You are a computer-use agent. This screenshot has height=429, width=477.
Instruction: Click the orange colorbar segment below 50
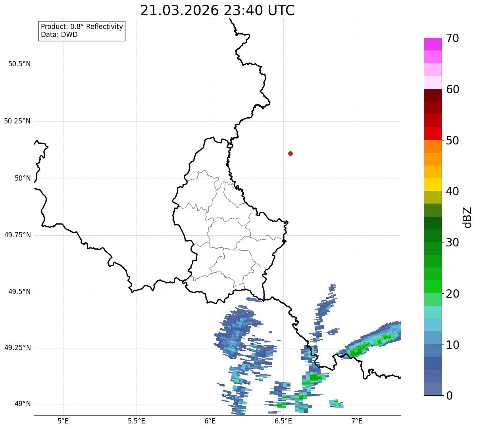[x=433, y=146]
